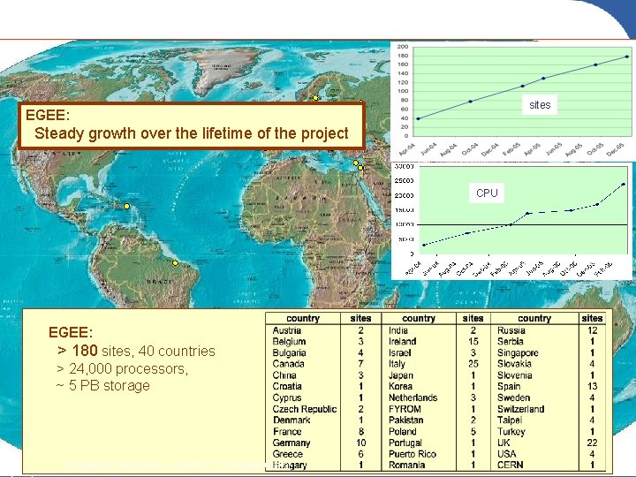Click the site count '13' in the Spain row

click(x=592, y=386)
